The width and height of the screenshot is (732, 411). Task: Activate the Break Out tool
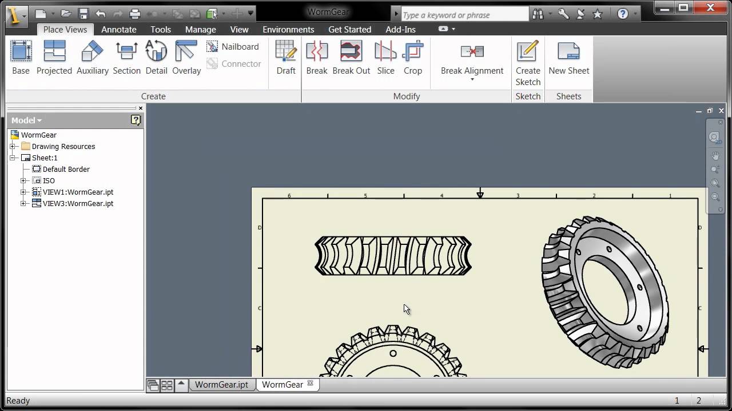point(351,57)
